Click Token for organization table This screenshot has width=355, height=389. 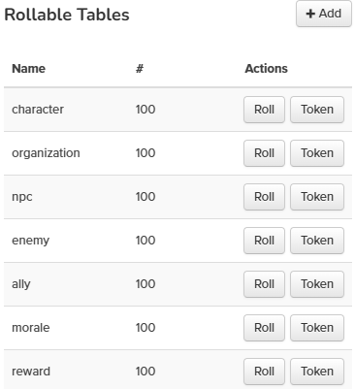coord(317,153)
